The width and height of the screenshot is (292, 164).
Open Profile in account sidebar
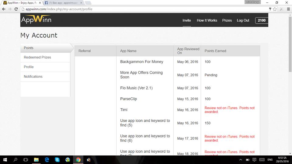pos(45,67)
